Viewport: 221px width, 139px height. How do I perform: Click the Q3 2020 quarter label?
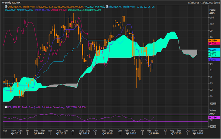[x=176, y=133]
